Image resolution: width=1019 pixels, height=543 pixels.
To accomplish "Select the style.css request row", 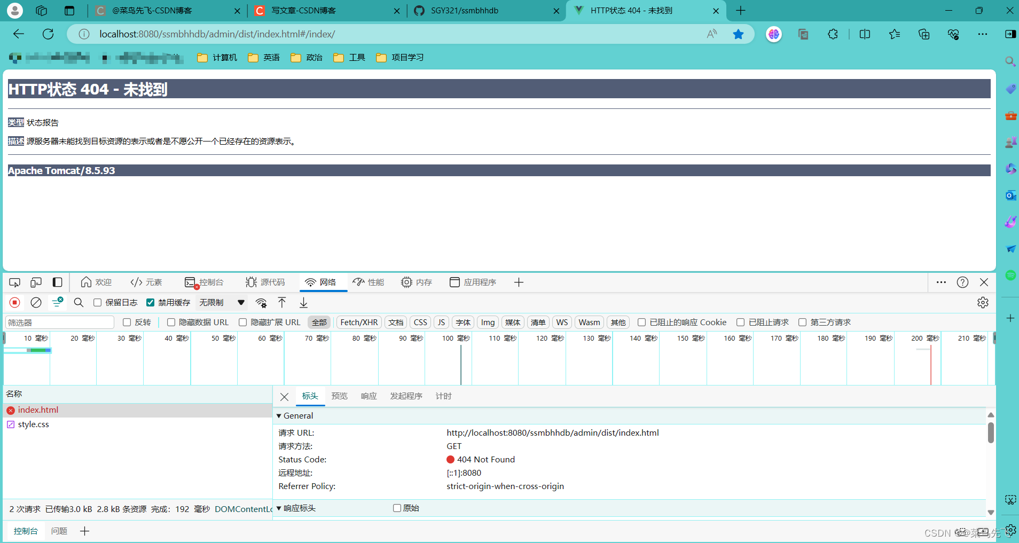I will click(x=138, y=424).
